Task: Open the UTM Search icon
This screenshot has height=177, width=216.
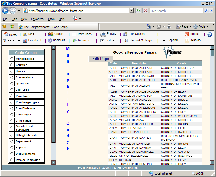Action: tap(125, 34)
